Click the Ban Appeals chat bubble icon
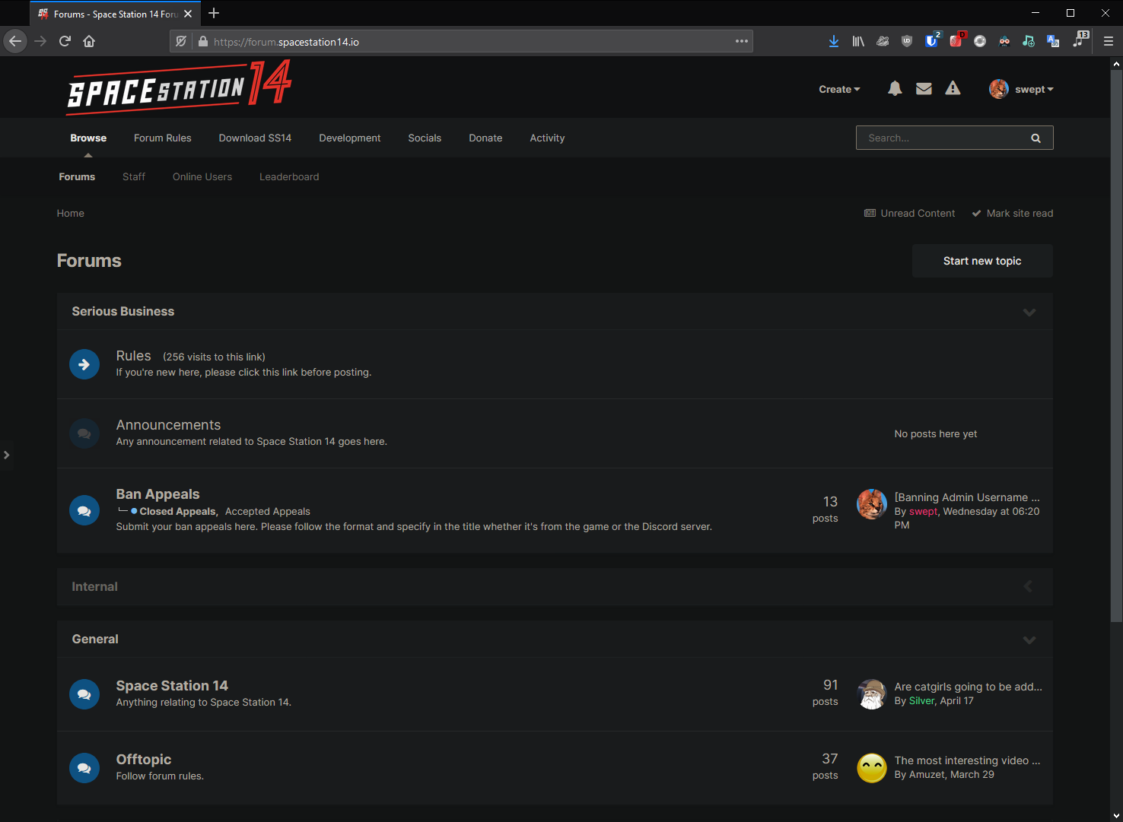The image size is (1123, 822). click(84, 510)
